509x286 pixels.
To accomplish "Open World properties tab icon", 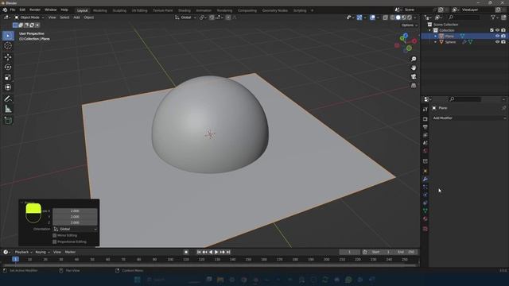I will tap(425, 151).
